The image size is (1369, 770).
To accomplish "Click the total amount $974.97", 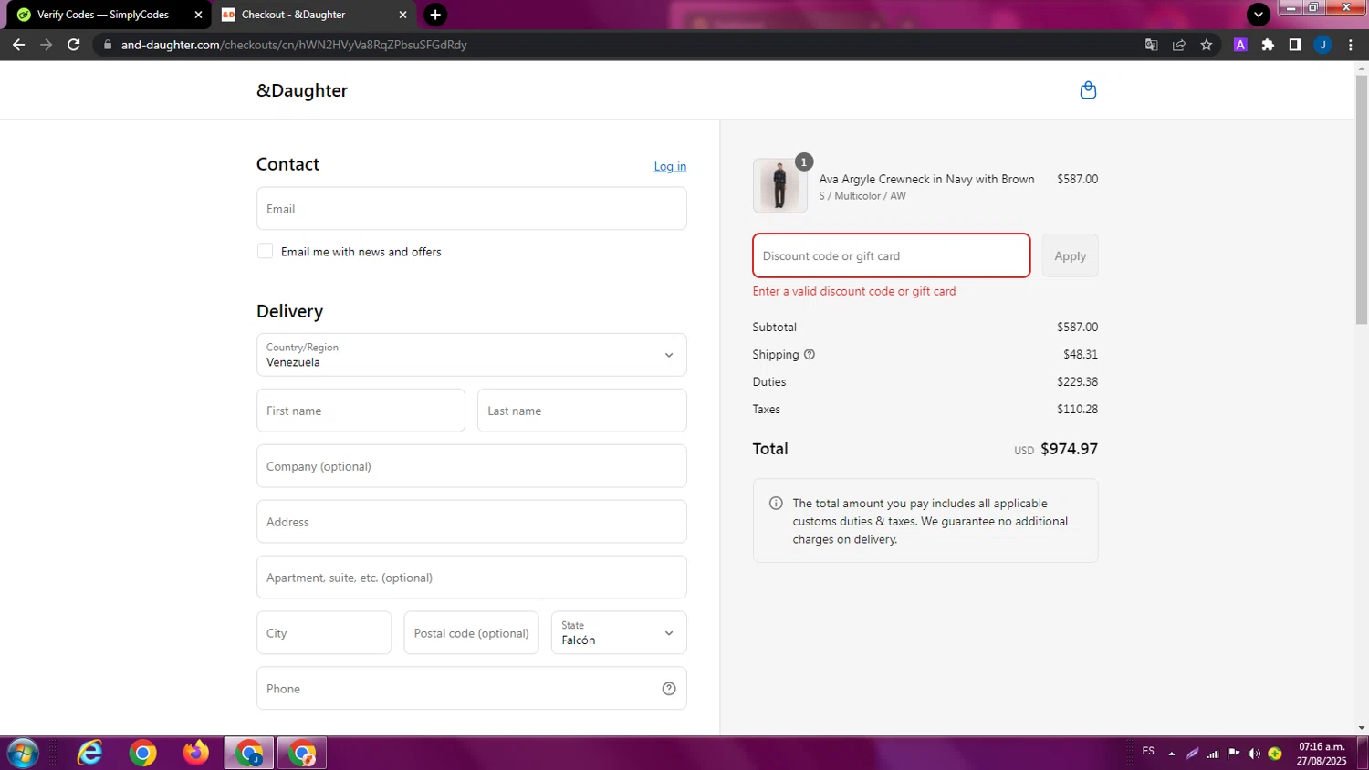I will pos(1069,449).
